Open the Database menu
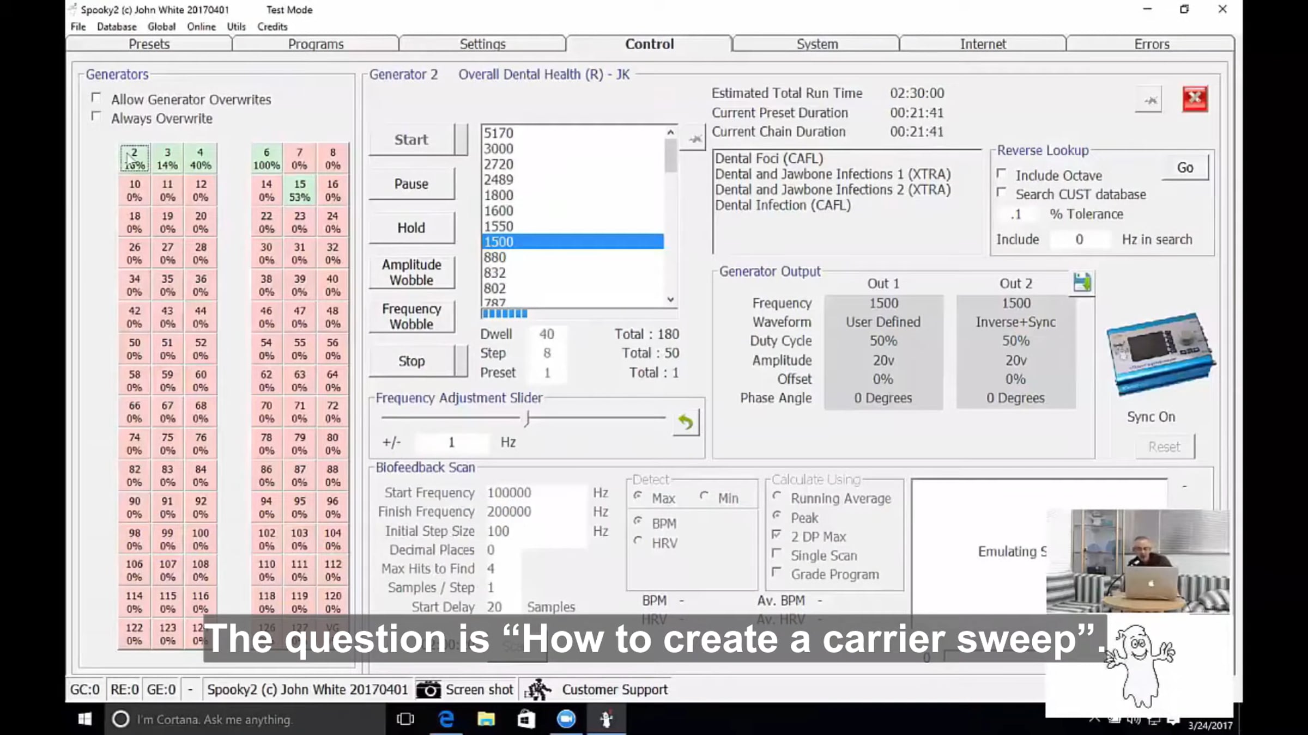Screen dimensions: 1308x735 pyautogui.click(x=117, y=27)
